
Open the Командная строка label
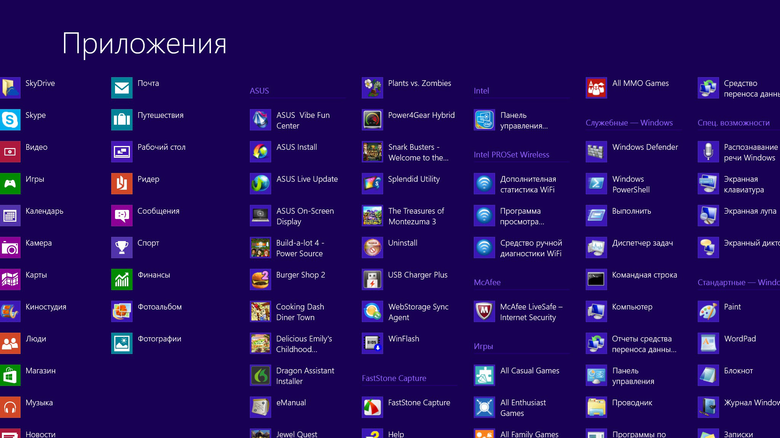coord(644,275)
